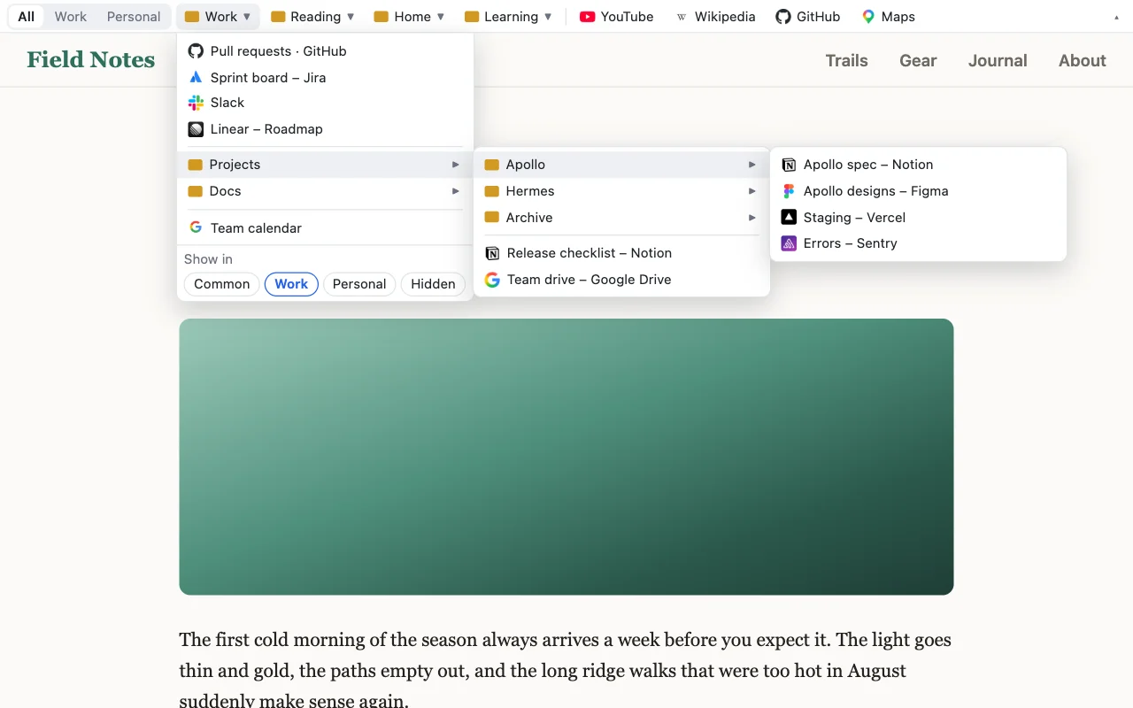
Task: Click the Docs folder icon
Action: (195, 191)
